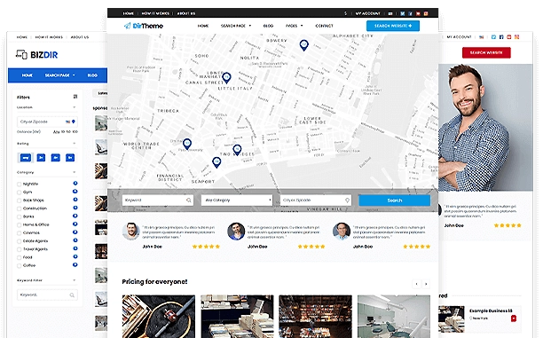Open the Contact menu item
Viewport: 543px width, 338px height.
pos(324,26)
